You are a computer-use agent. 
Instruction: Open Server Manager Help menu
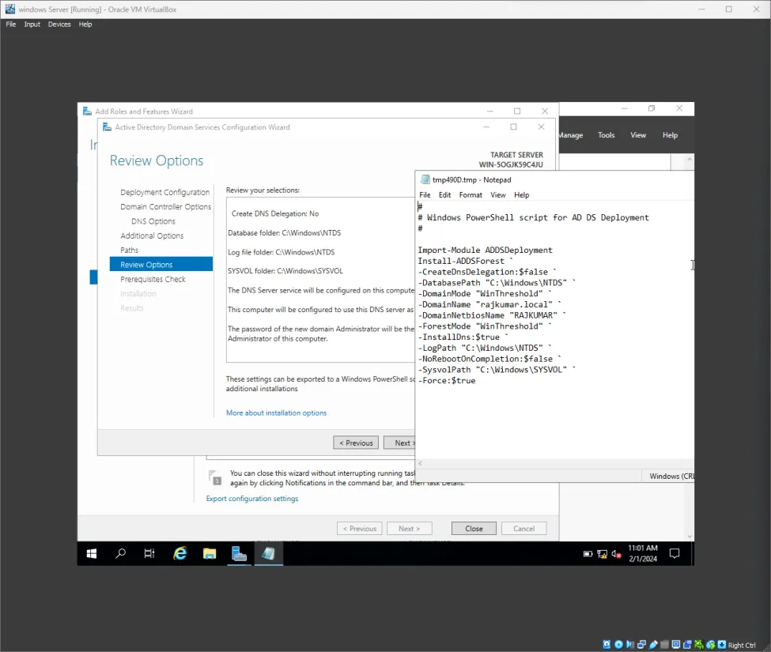671,135
